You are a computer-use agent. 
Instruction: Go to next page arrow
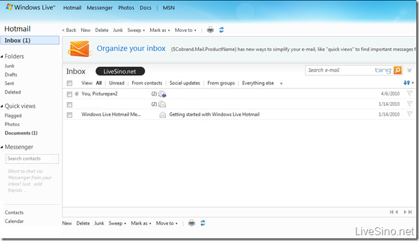[405, 212]
